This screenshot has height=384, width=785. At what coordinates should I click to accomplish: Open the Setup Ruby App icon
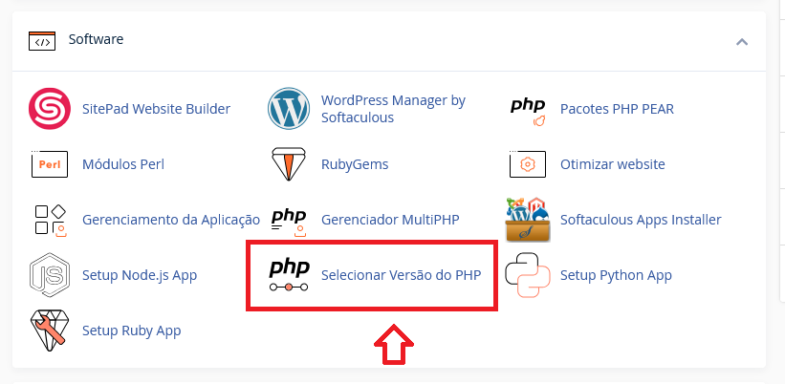[x=49, y=331]
